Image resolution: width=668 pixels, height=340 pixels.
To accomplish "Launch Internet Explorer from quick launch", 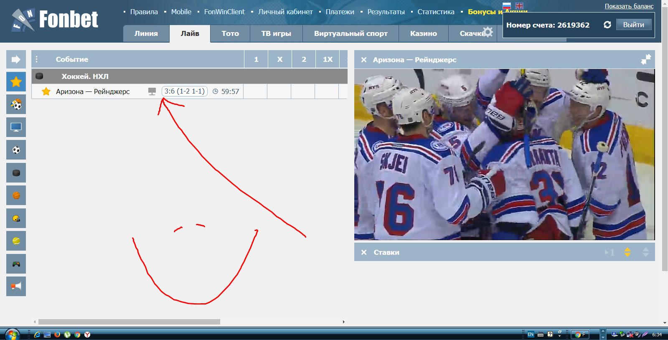I will pos(37,334).
